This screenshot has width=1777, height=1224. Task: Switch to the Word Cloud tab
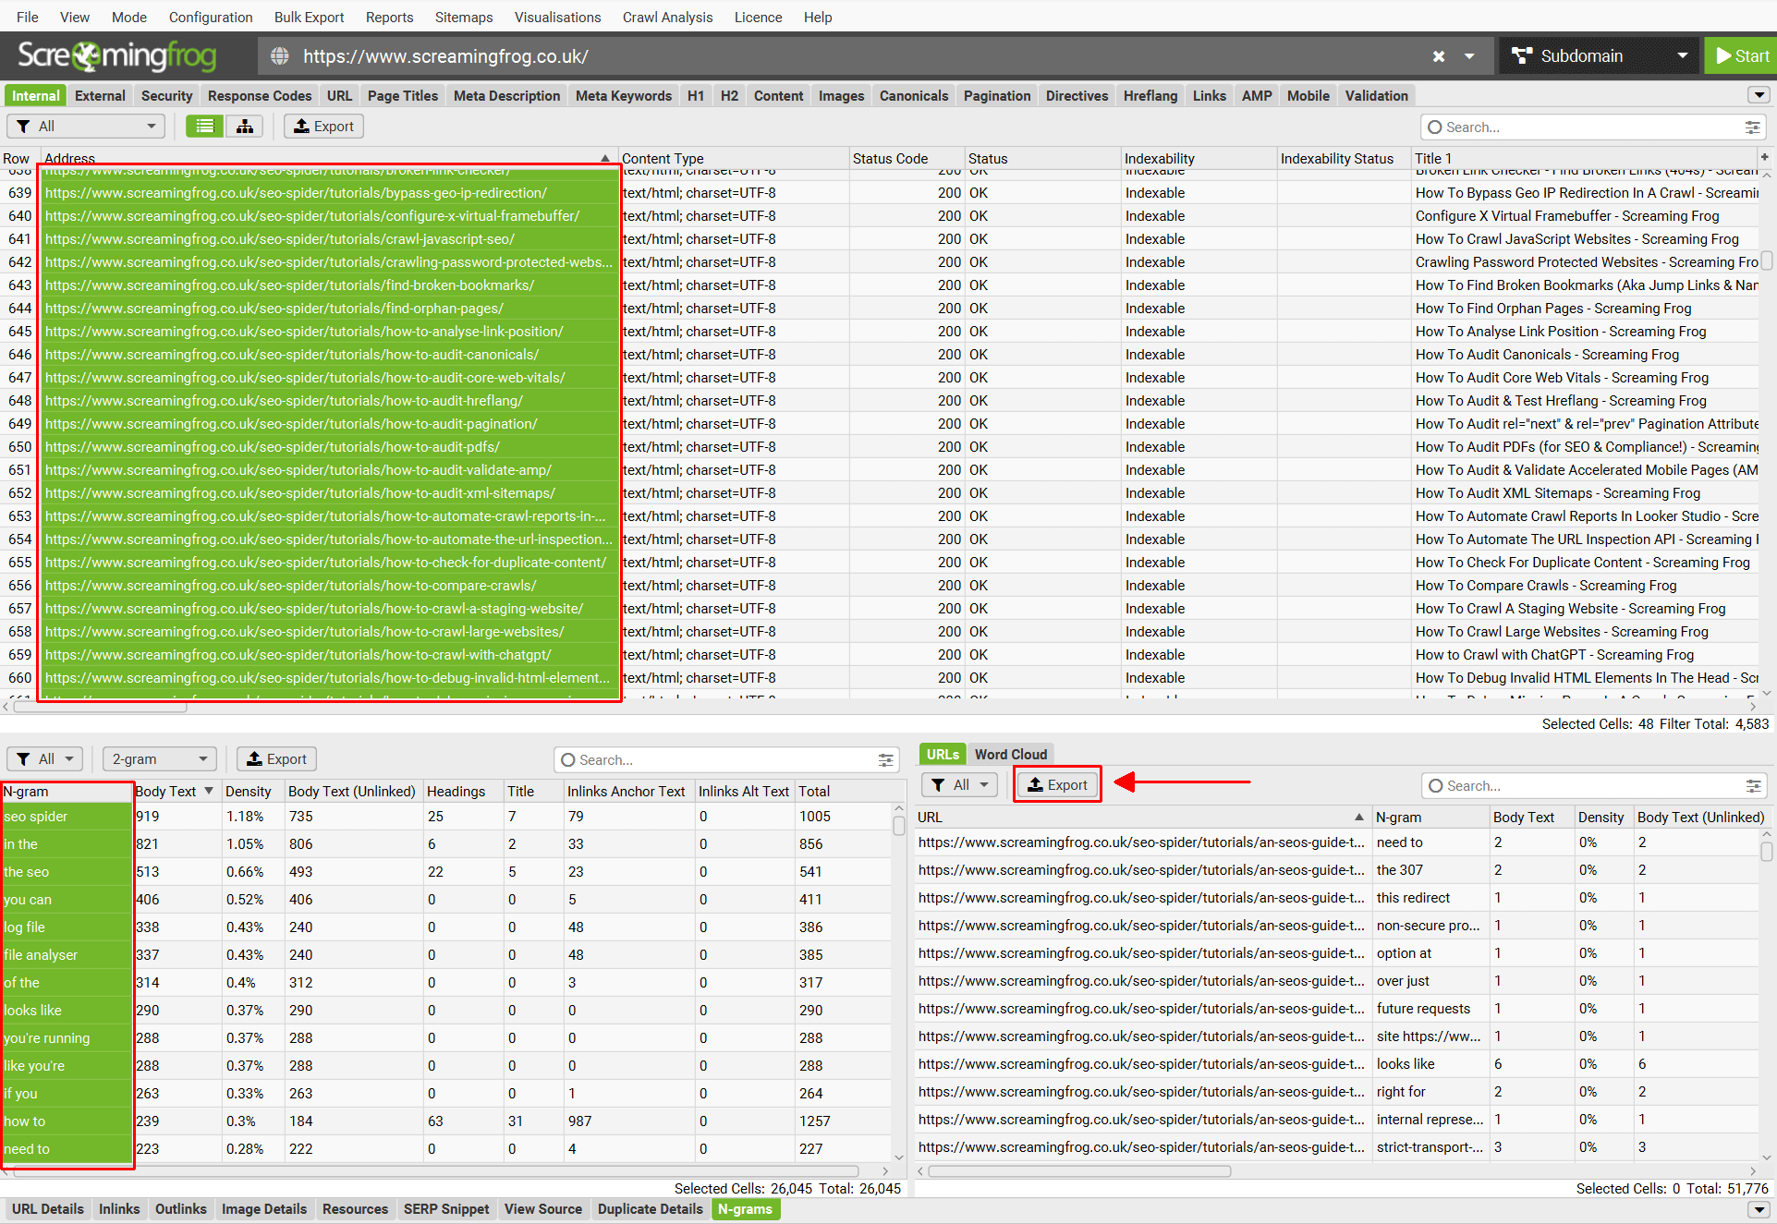coord(1011,754)
